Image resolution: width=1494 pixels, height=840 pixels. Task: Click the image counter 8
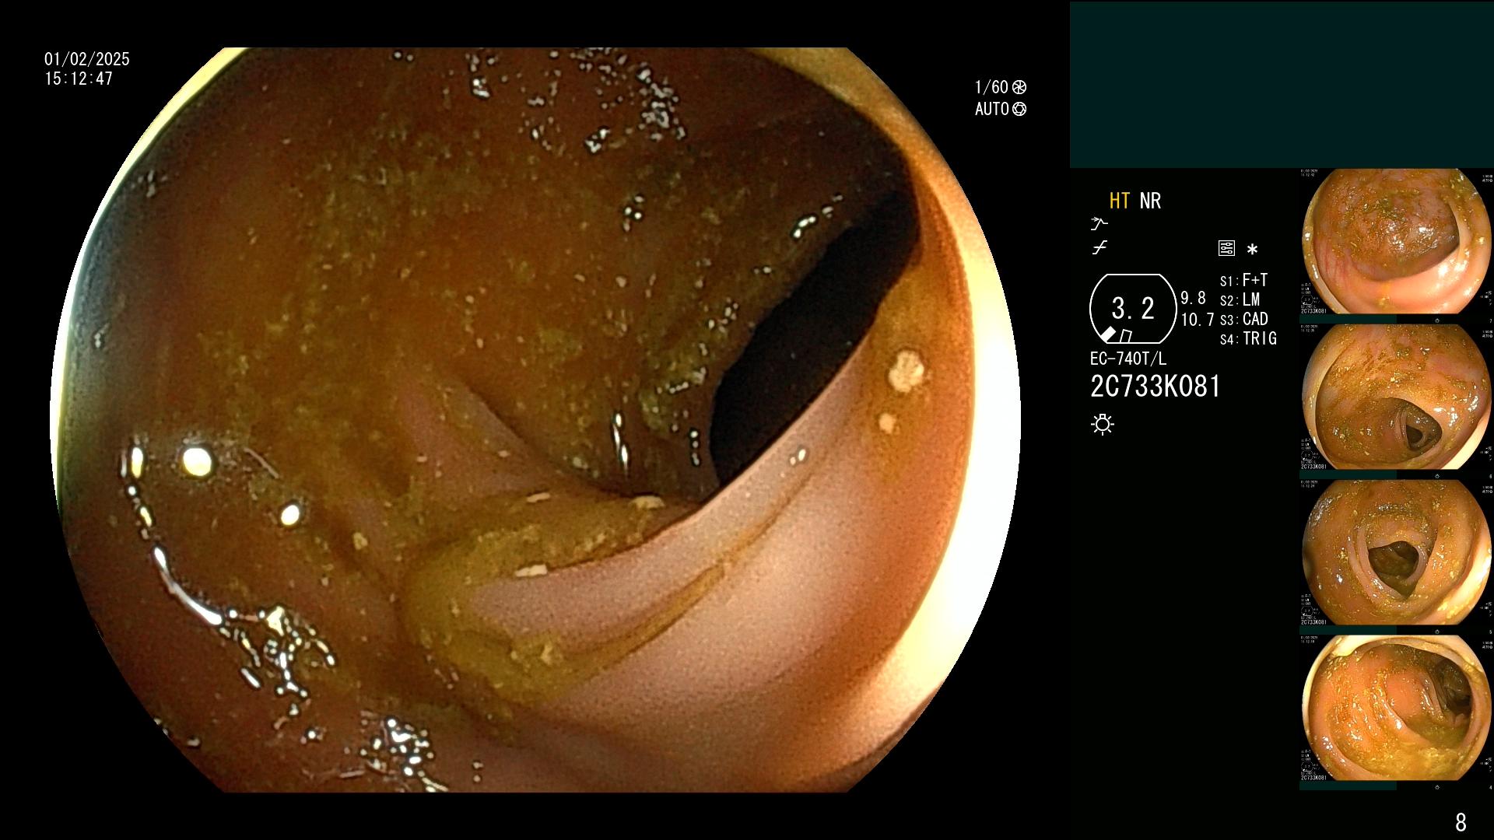pyautogui.click(x=1461, y=822)
